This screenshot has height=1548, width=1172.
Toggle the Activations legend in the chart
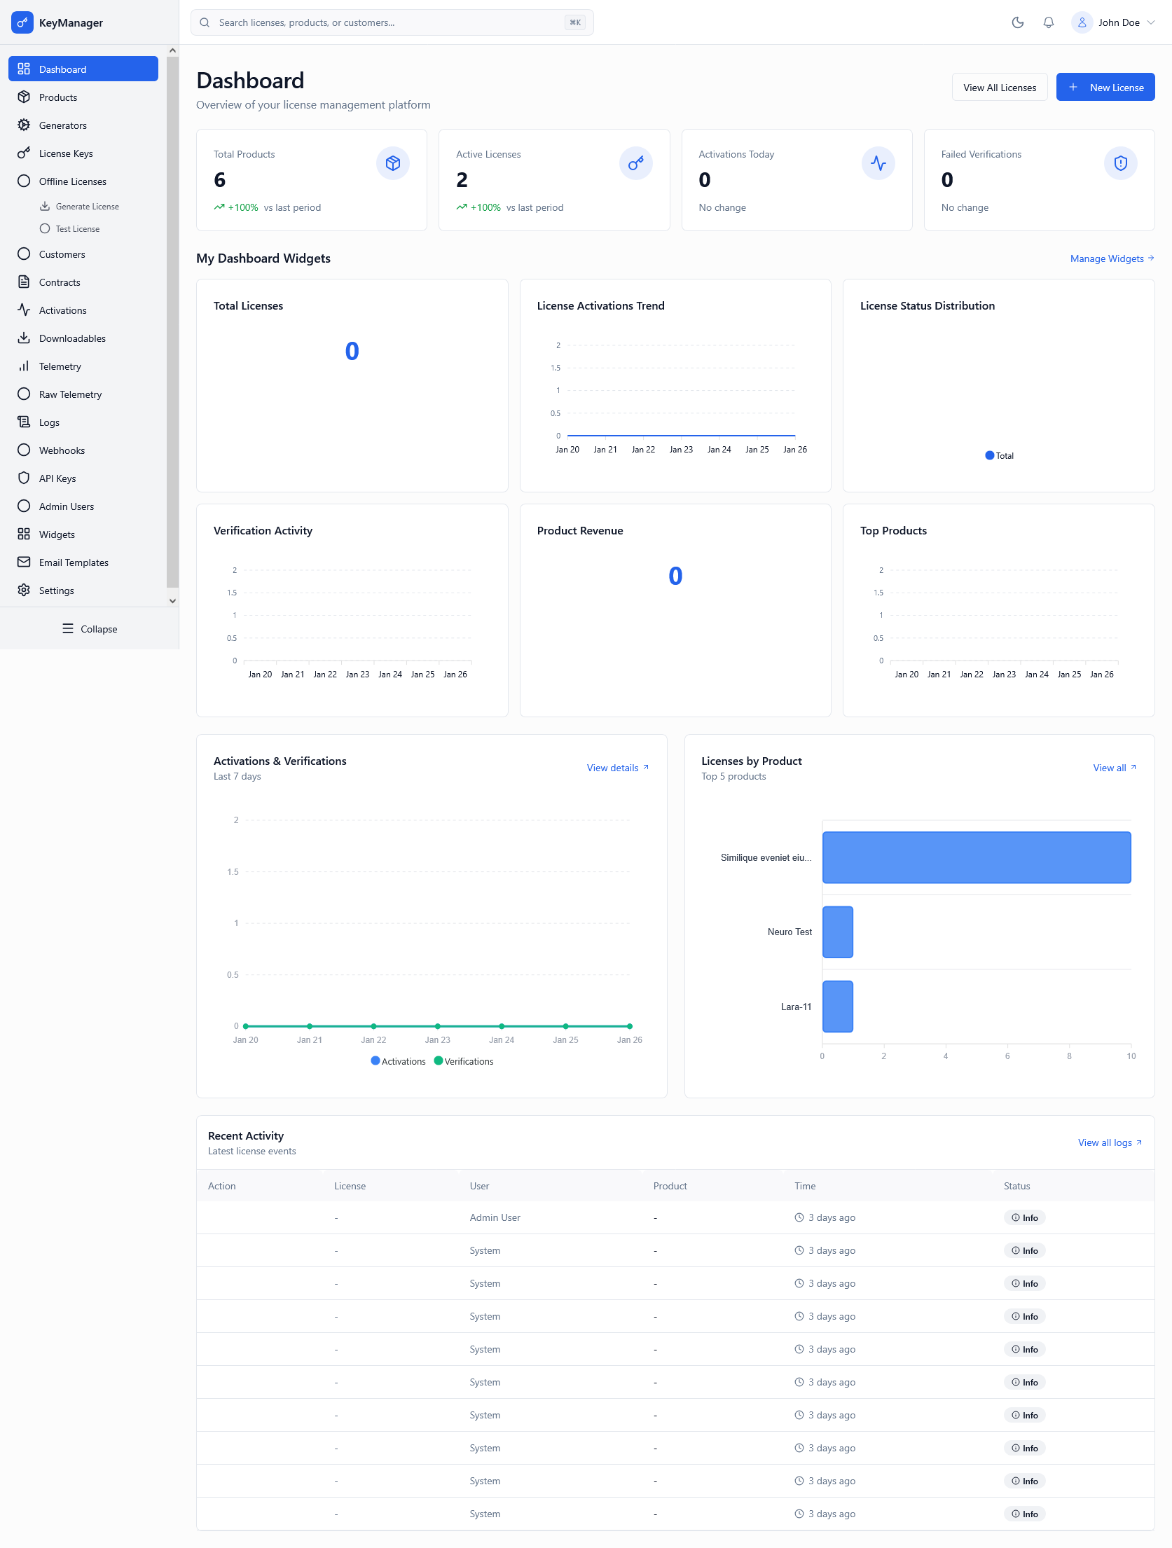pos(398,1060)
